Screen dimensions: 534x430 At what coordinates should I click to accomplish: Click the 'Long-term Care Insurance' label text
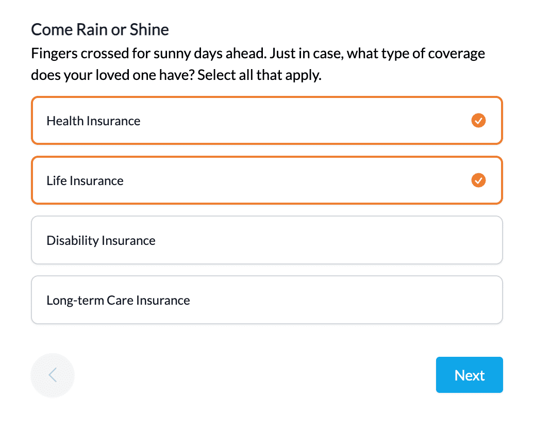(x=118, y=301)
